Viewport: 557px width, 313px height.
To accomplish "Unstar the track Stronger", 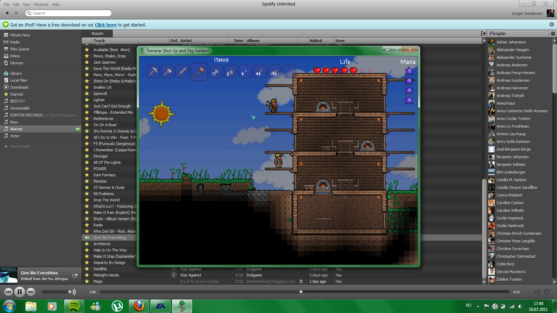I will point(87,156).
